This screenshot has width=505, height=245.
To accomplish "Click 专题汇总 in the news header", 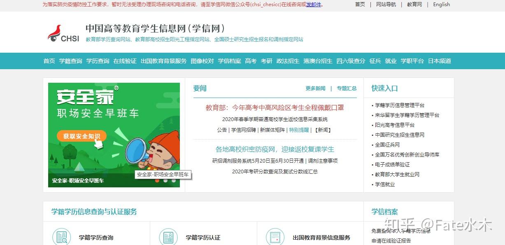I will tap(347, 89).
